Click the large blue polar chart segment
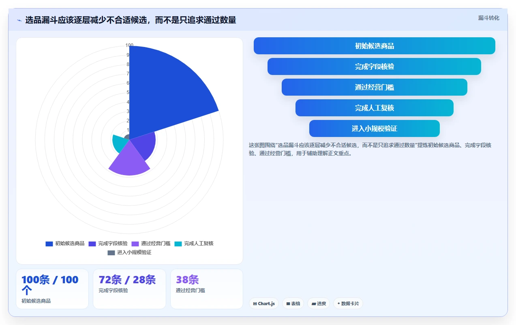This screenshot has width=516, height=325. pos(166,89)
